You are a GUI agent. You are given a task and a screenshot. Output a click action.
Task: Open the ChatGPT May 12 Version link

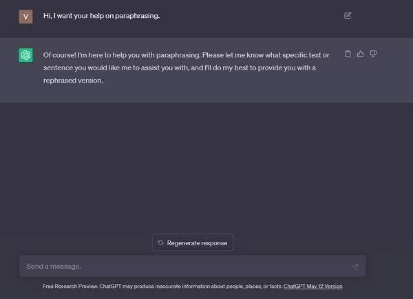[x=313, y=287]
